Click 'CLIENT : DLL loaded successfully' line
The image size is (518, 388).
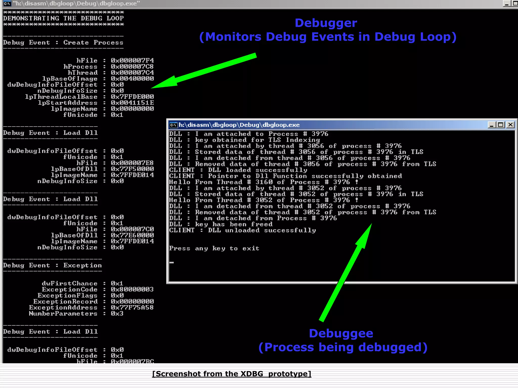pos(238,170)
